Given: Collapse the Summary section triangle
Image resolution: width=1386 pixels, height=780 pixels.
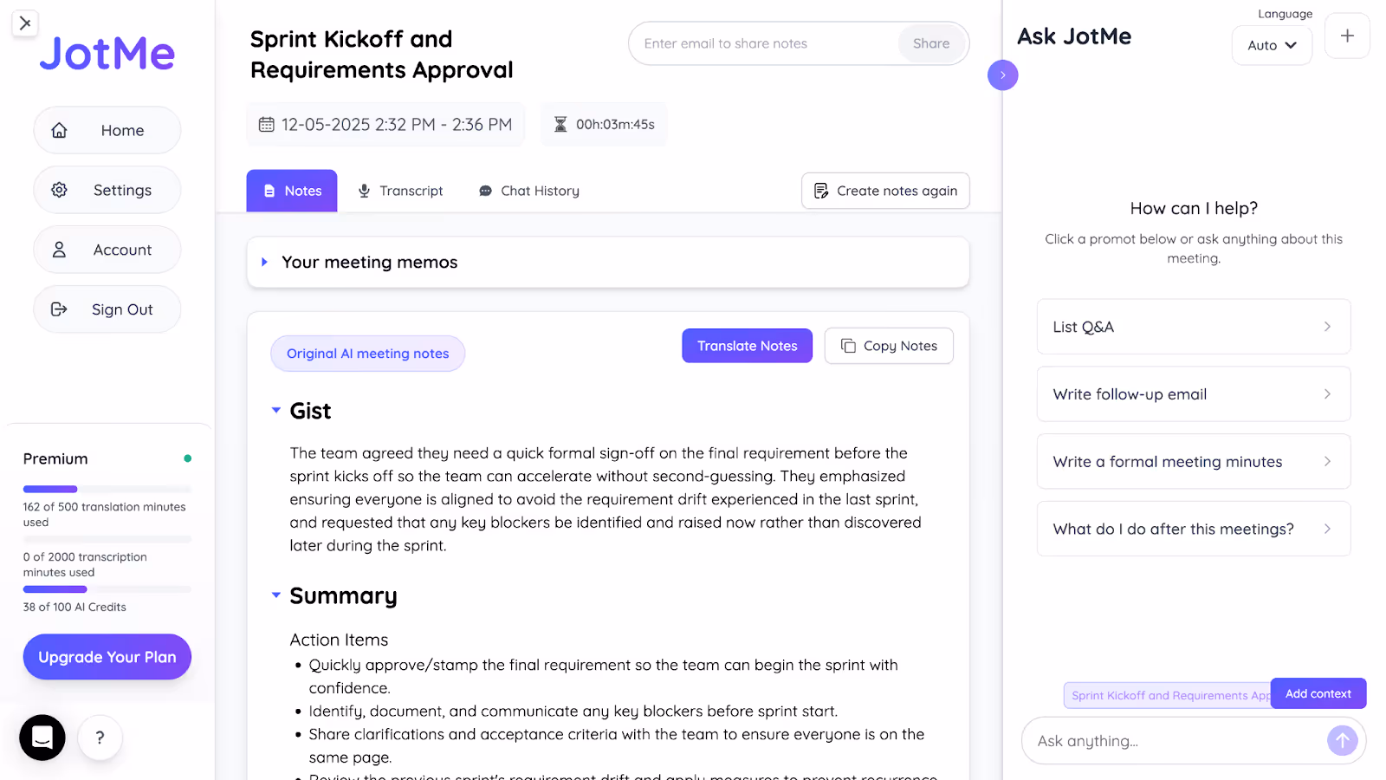Looking at the screenshot, I should click(276, 595).
